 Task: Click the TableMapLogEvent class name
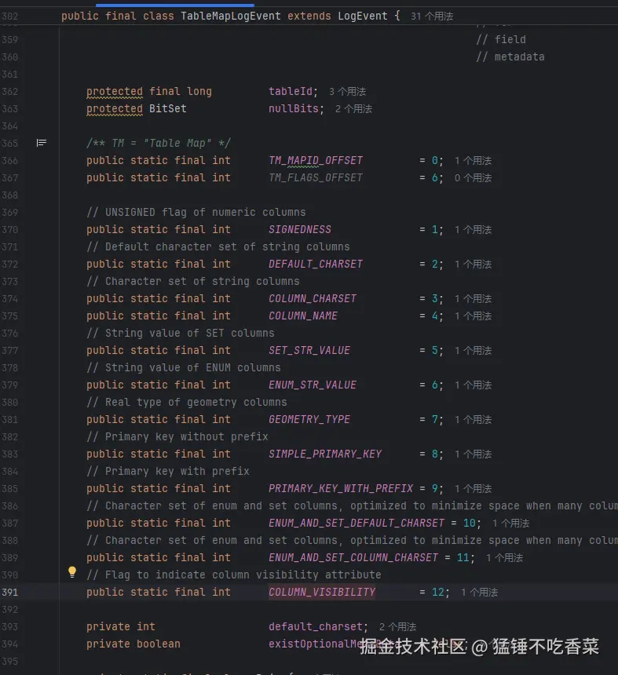pos(230,16)
